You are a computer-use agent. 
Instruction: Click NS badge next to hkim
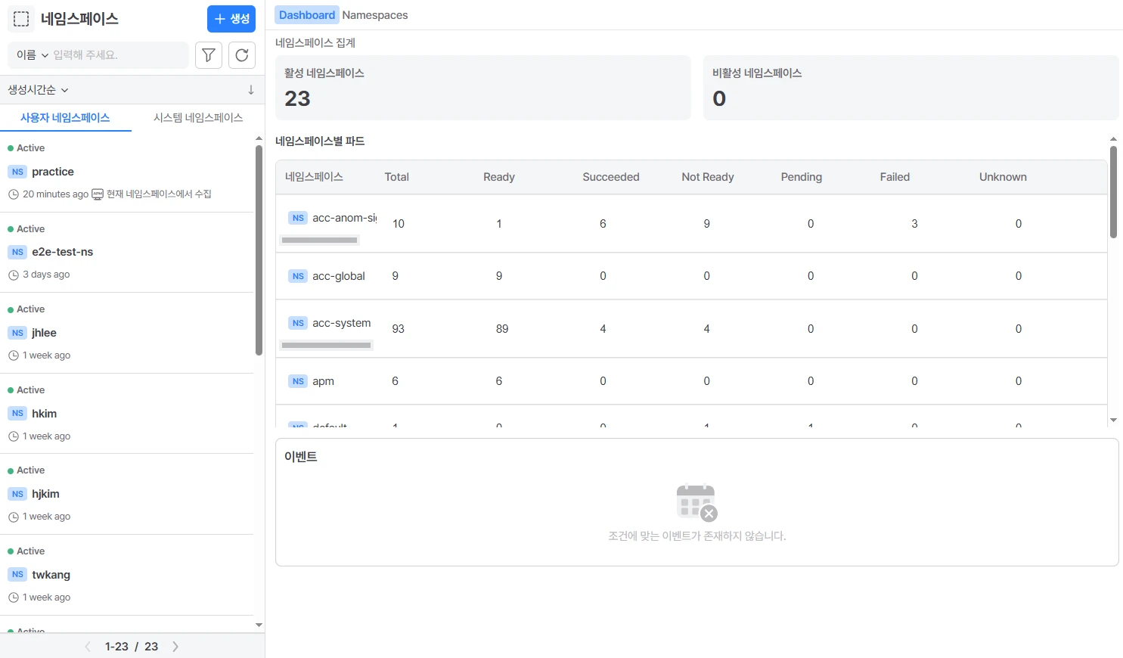[x=17, y=414]
